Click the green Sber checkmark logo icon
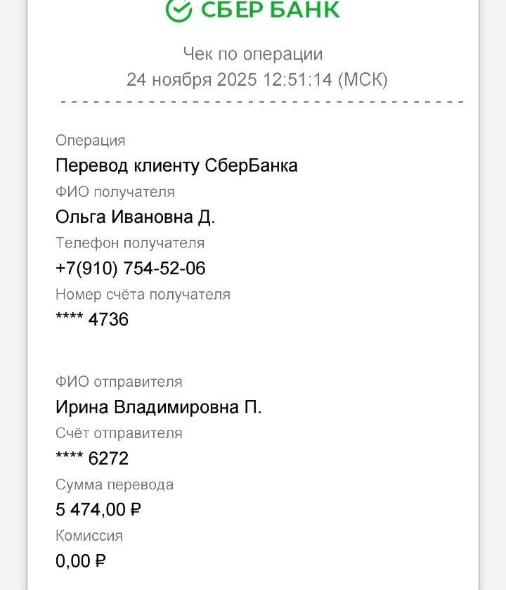Image resolution: width=506 pixels, height=590 pixels. tap(179, 9)
